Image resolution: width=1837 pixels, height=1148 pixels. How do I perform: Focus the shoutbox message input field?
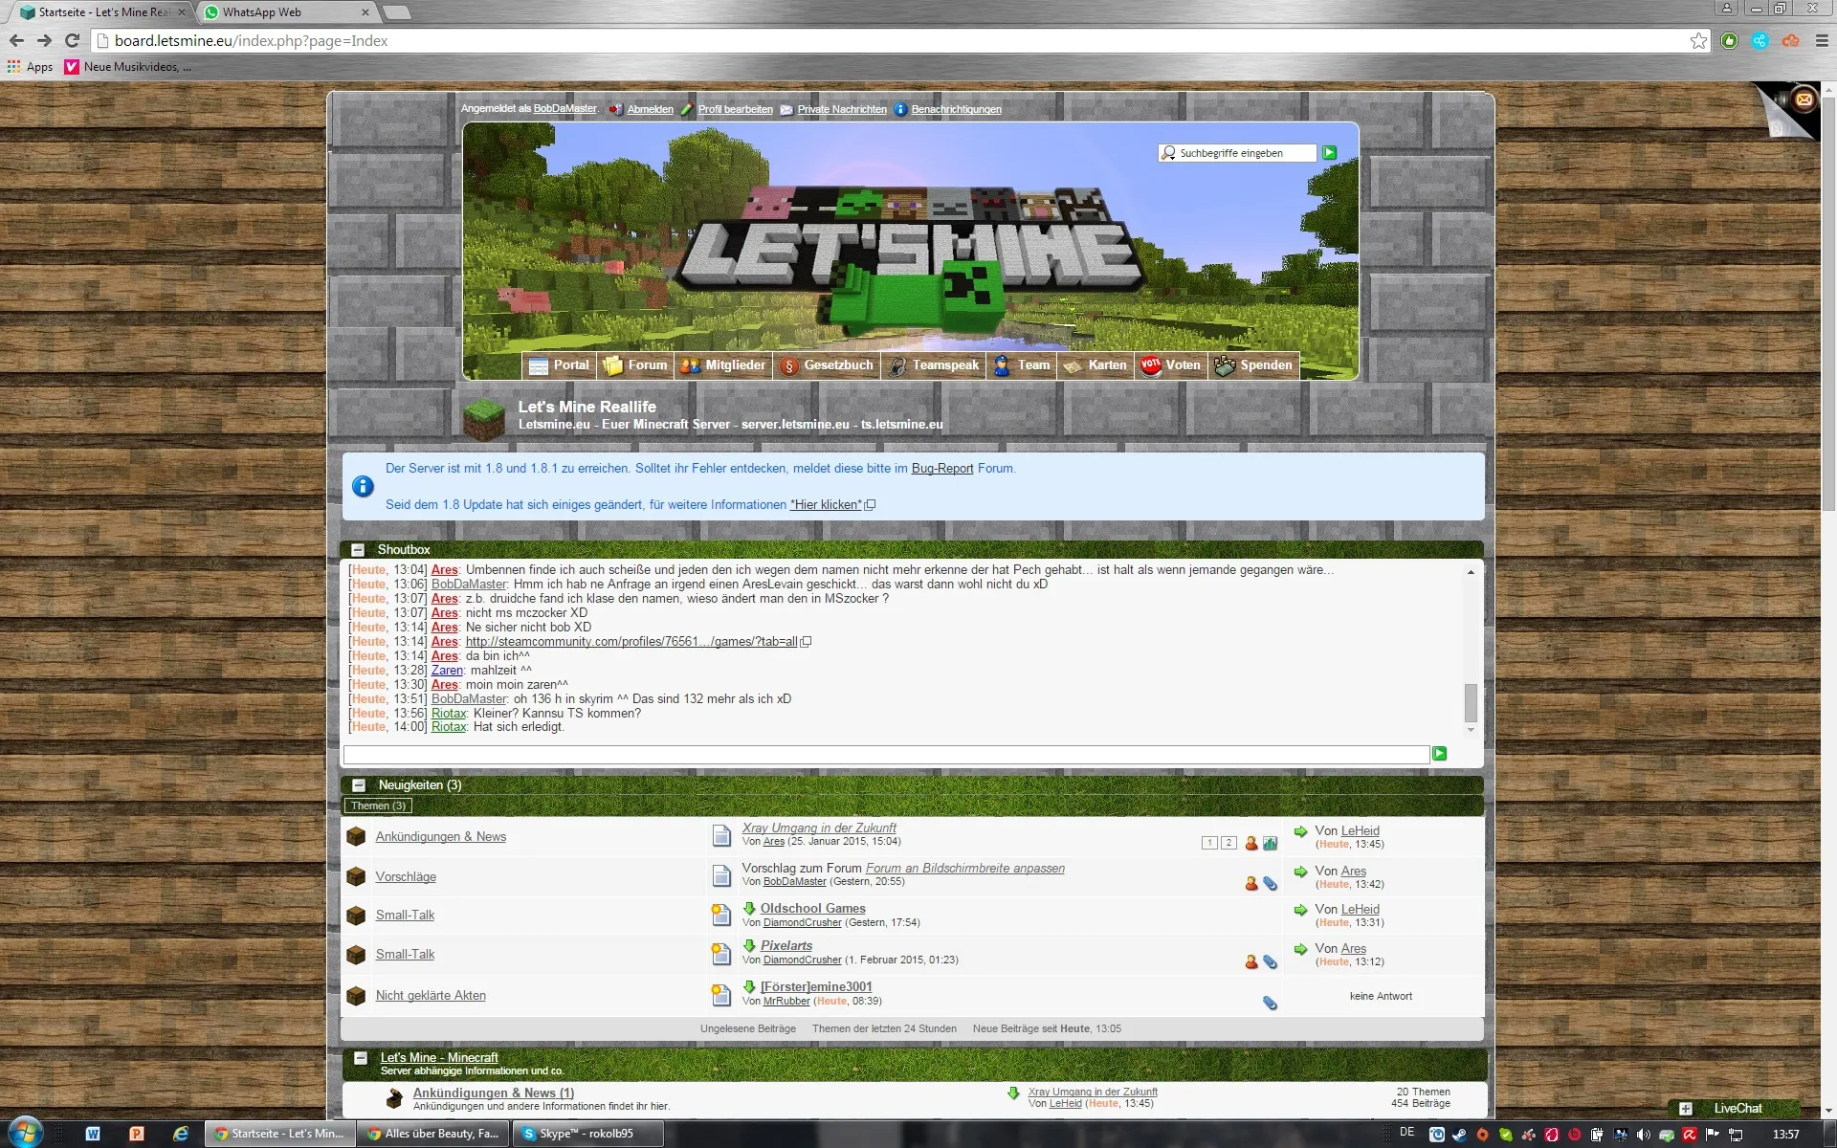[886, 755]
